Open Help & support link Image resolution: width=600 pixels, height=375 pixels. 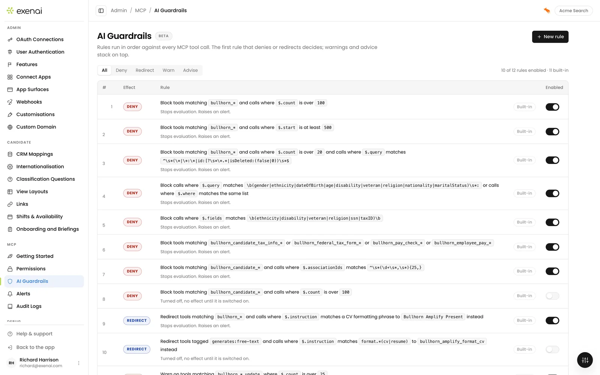34,334
